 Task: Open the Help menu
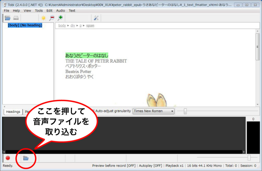(x=16, y=10)
